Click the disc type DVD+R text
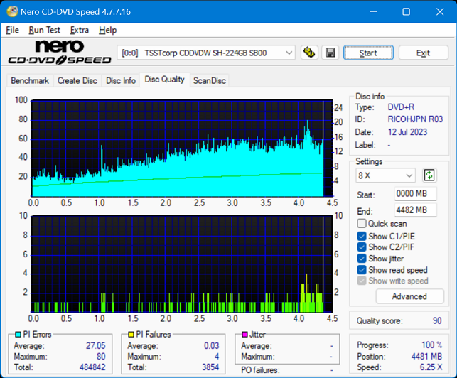 point(401,107)
